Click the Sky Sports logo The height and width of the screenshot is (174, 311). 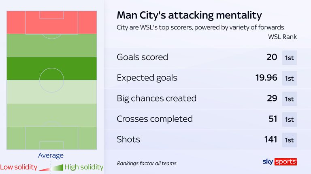[280, 162]
